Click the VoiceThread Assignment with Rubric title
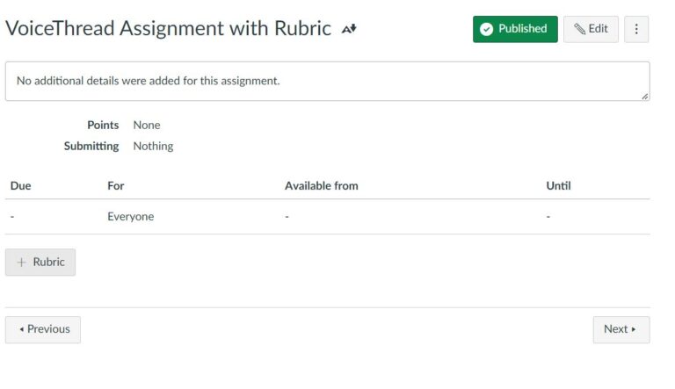The width and height of the screenshot is (675, 389). [168, 29]
